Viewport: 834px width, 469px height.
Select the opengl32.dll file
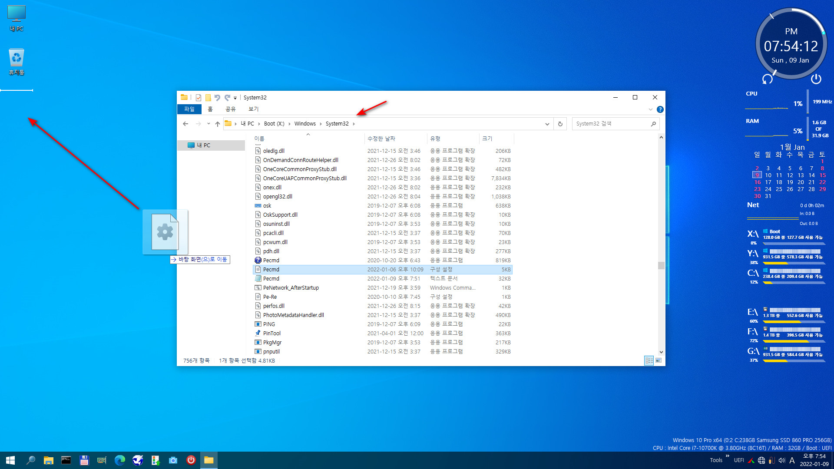383,197
